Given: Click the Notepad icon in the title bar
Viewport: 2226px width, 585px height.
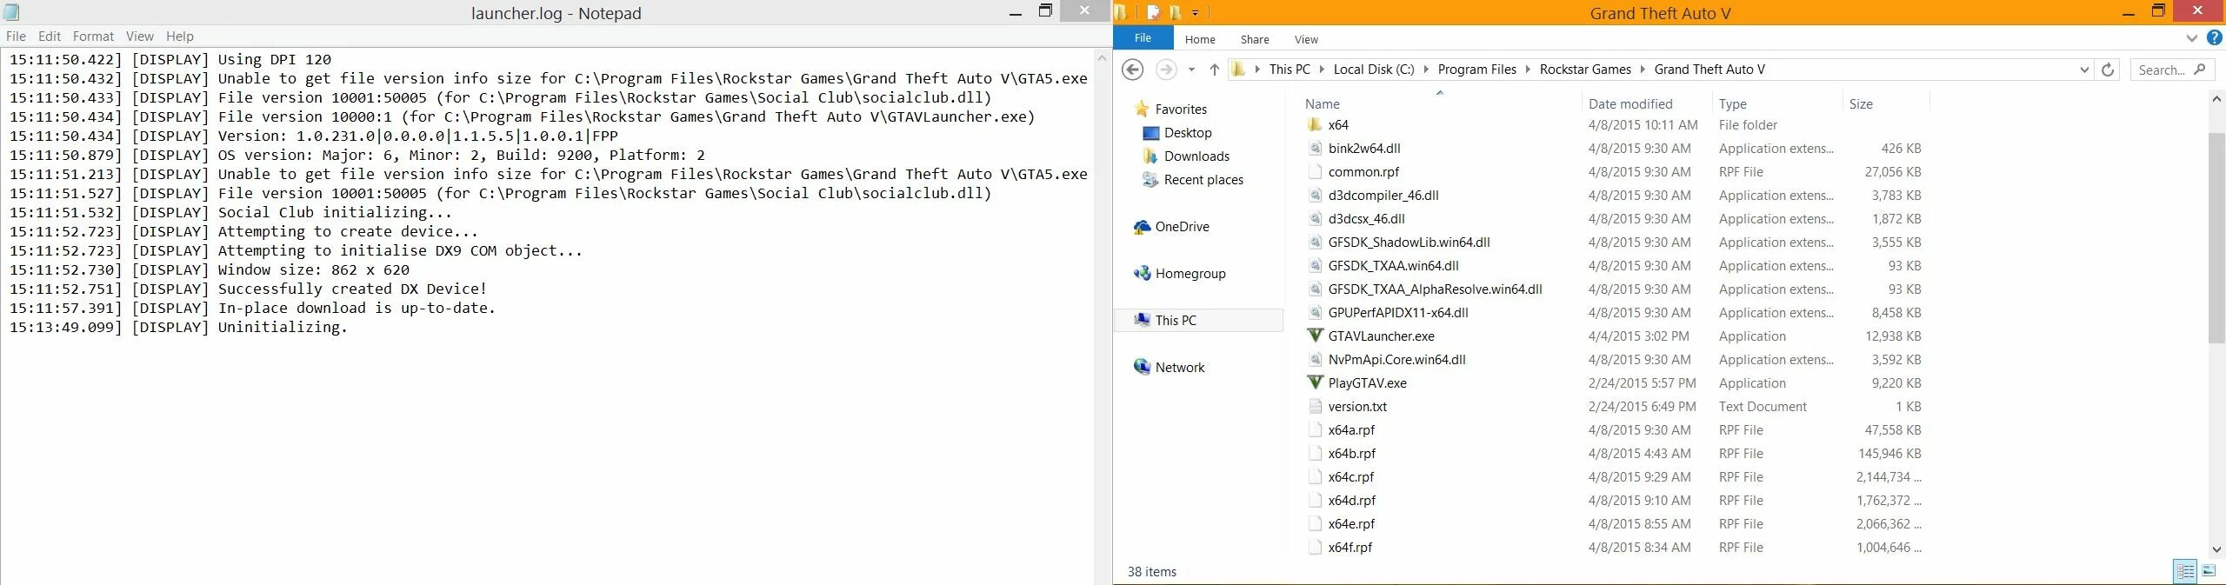Looking at the screenshot, I should coord(11,12).
